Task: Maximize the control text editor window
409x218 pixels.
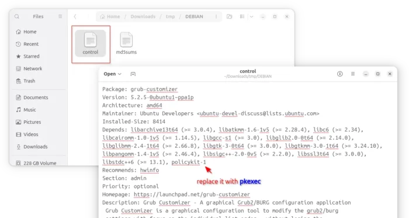Action: (x=377, y=74)
